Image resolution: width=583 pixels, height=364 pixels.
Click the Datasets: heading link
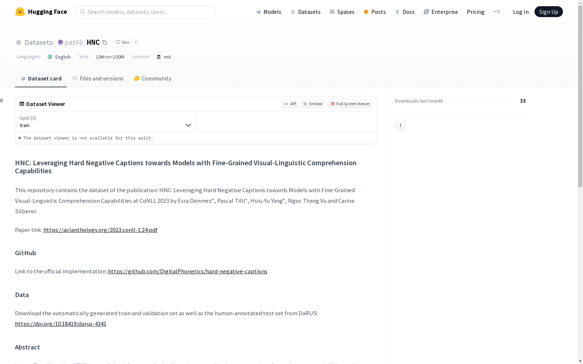(39, 42)
